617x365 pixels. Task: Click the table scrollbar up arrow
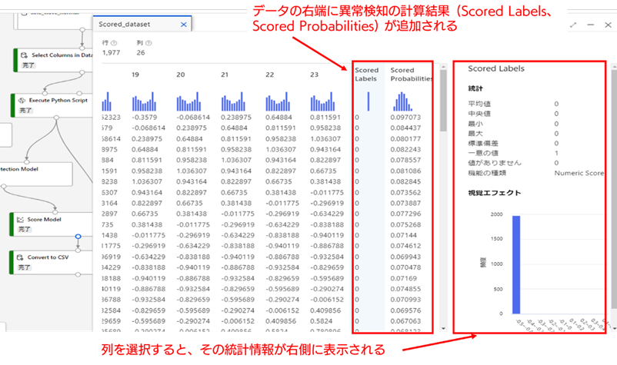click(443, 67)
